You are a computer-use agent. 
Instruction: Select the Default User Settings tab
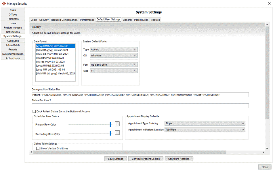108,19
